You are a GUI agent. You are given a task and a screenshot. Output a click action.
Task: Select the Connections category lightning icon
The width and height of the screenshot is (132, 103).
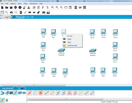pos(15,93)
